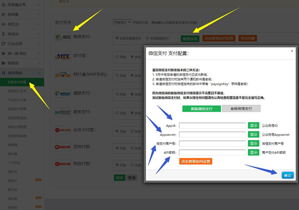The height and width of the screenshot is (210, 299).
Task: Open 商城分佣管理 sidebar item
Action: click(x=17, y=127)
